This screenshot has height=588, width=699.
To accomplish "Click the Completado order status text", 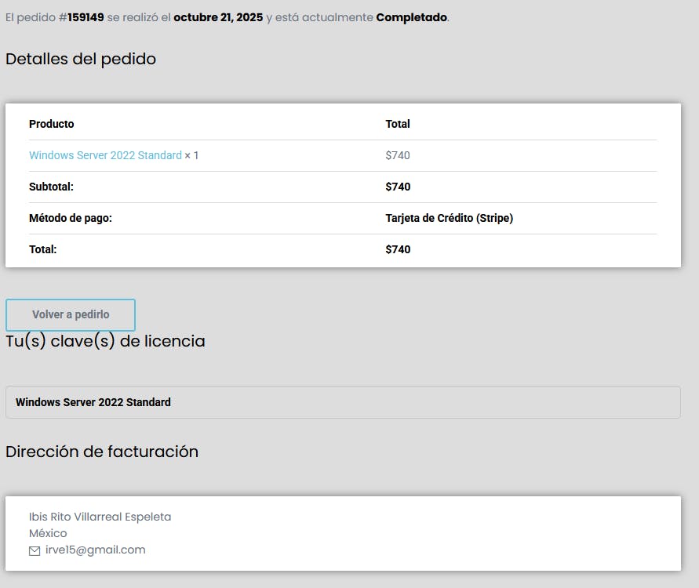I will coord(411,17).
